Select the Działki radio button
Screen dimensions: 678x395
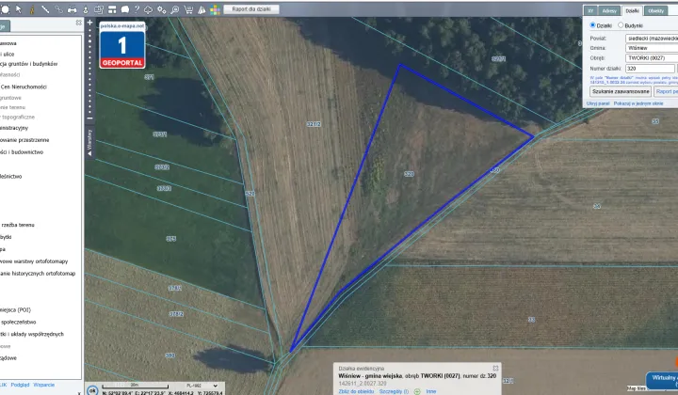point(592,25)
